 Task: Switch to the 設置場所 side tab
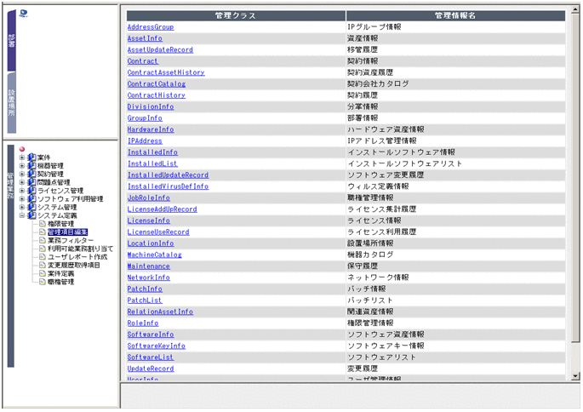[12, 103]
